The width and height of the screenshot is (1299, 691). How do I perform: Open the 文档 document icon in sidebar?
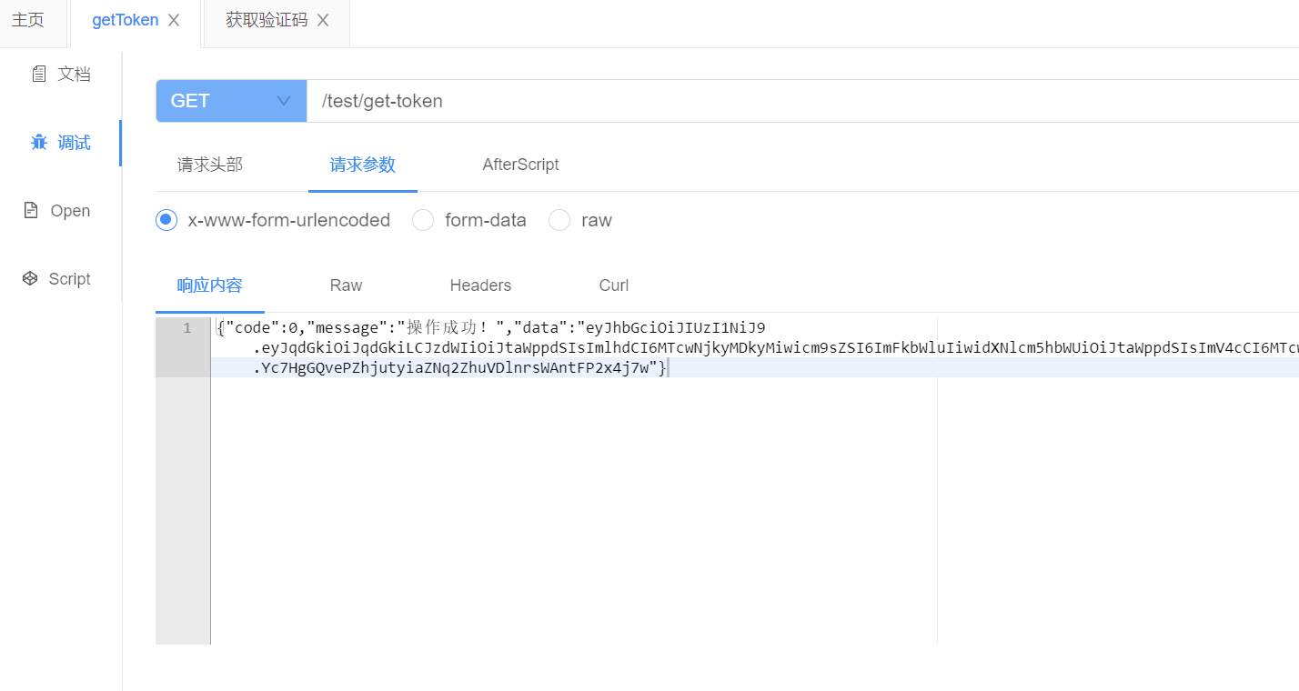tap(39, 75)
